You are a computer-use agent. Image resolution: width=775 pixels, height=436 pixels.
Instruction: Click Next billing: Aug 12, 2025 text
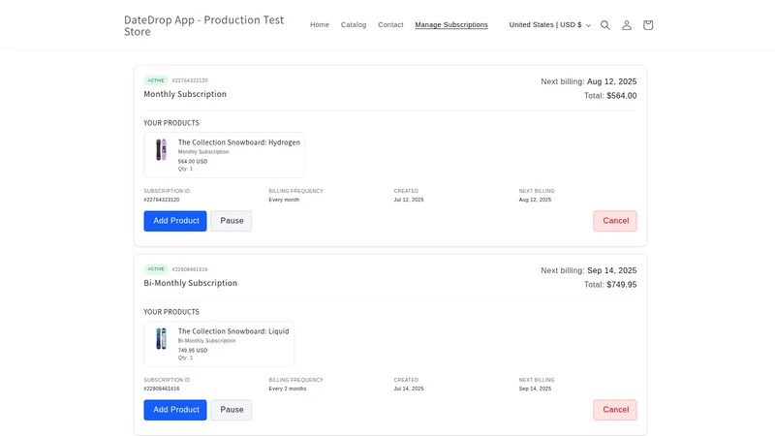(589, 81)
